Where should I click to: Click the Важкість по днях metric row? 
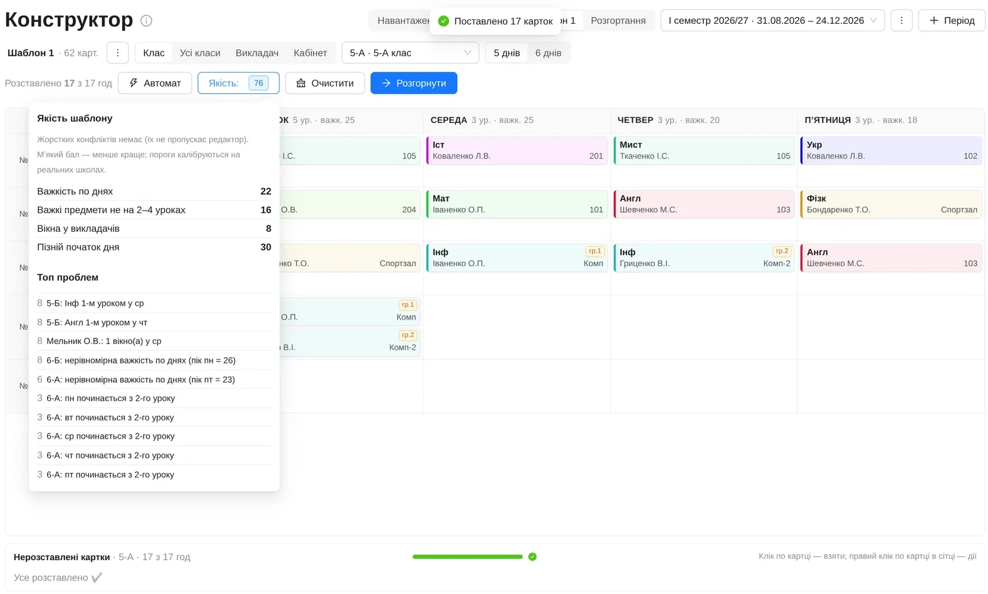154,192
